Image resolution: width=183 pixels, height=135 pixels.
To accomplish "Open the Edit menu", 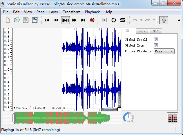I will tap(16, 12).
